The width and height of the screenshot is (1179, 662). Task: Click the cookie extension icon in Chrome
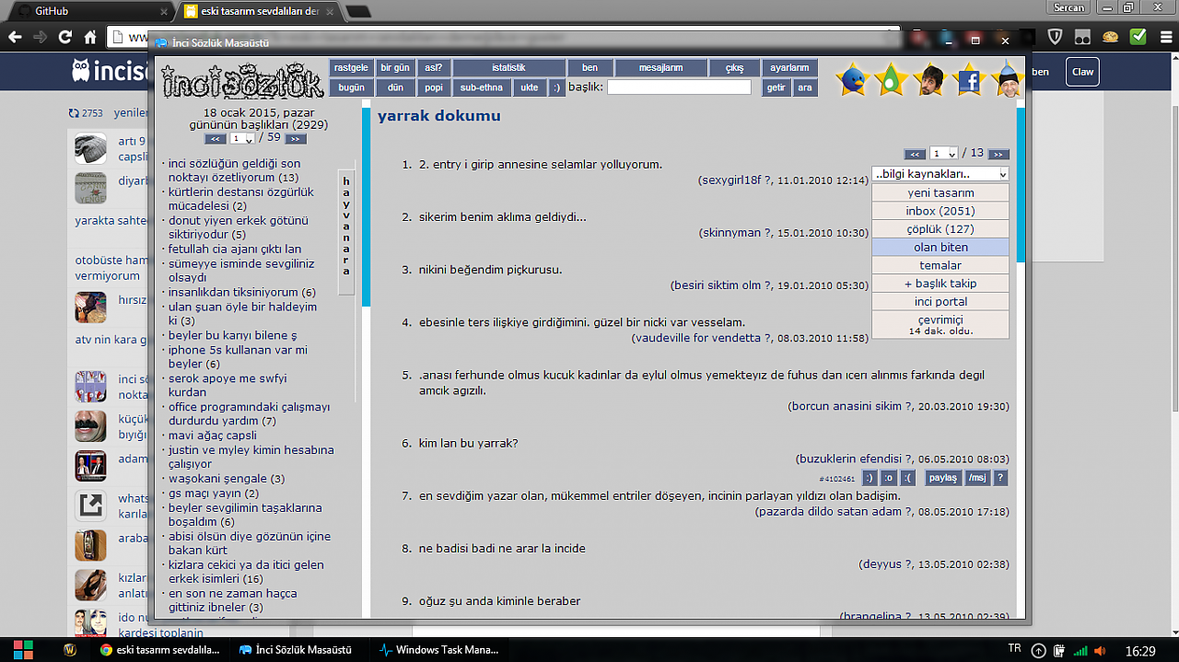tap(1110, 38)
